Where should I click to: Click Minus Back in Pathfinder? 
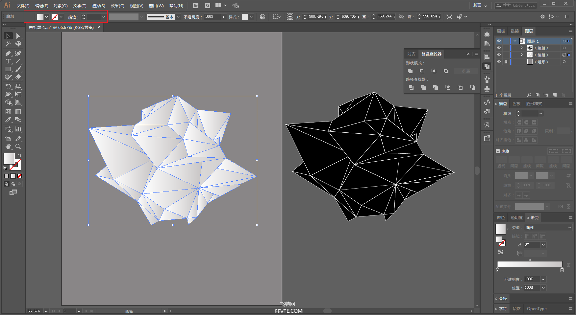[x=473, y=87]
